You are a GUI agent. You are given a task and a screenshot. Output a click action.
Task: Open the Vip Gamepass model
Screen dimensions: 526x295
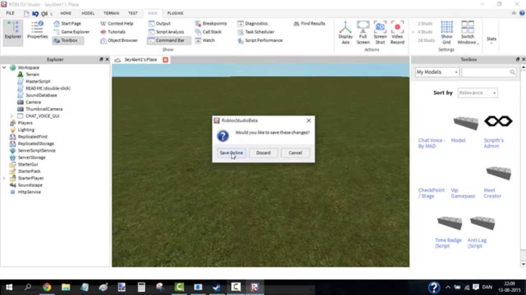[463, 193]
